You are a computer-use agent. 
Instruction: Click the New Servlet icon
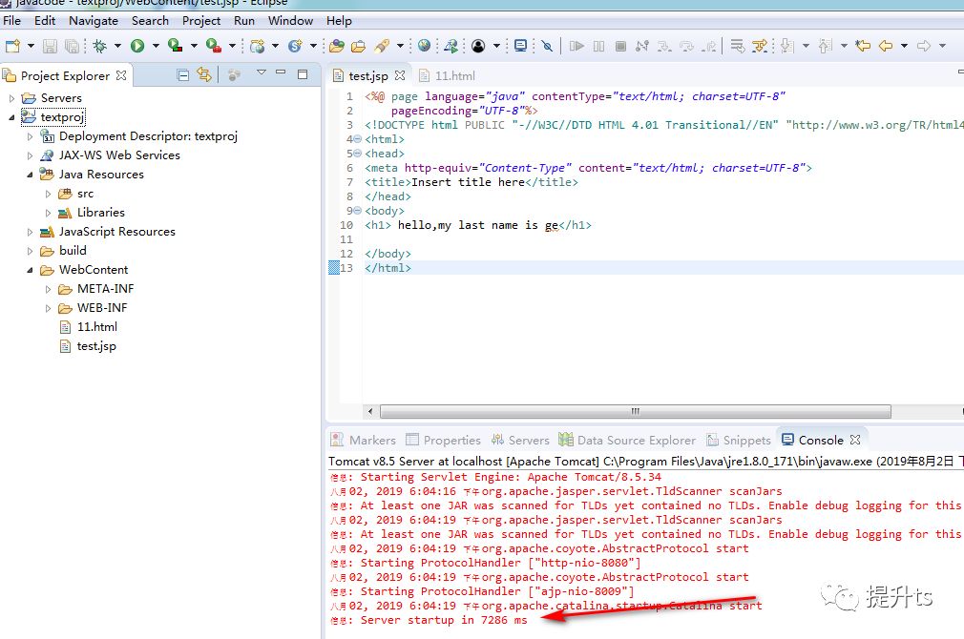tap(296, 46)
